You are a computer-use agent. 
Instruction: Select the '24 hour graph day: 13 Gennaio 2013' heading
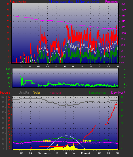tap(74, 2)
